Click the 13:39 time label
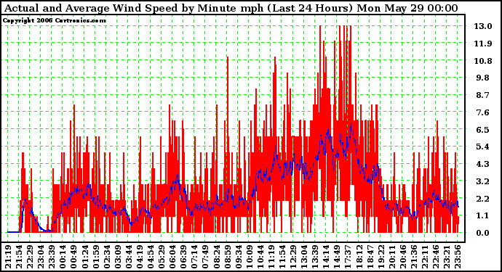This screenshot has width=502, height=272. (x=315, y=257)
